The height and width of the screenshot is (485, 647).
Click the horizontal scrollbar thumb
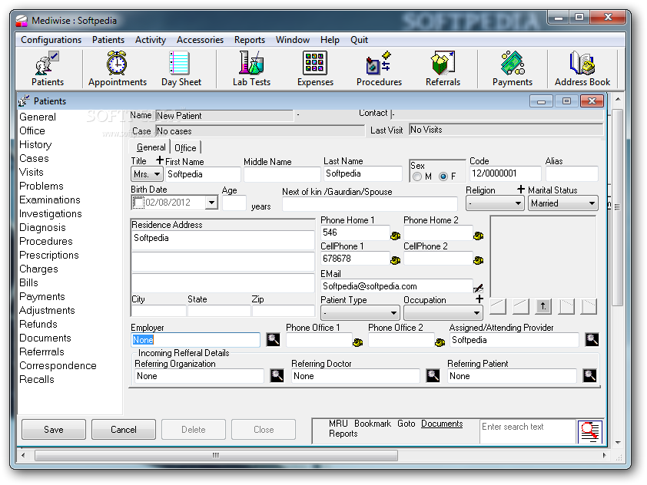[216, 455]
